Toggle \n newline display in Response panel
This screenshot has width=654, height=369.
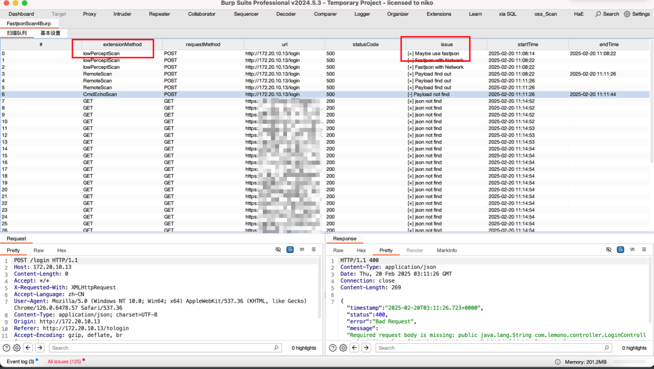[632, 249]
